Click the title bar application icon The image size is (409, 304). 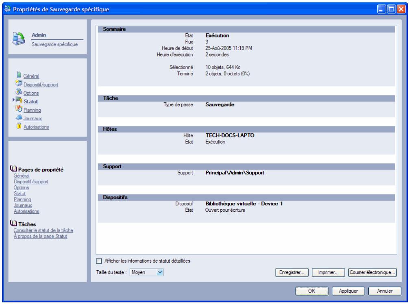[x=7, y=9]
